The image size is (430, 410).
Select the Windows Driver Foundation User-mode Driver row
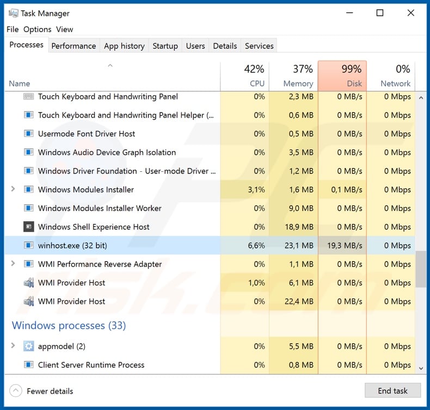tap(210, 171)
